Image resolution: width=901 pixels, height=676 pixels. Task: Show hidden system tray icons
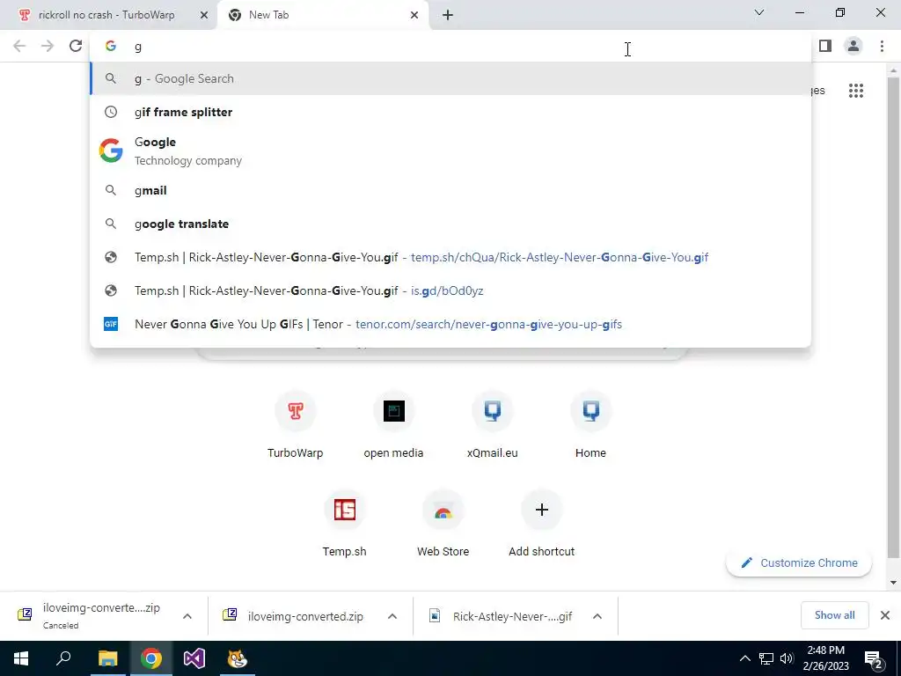(744, 658)
